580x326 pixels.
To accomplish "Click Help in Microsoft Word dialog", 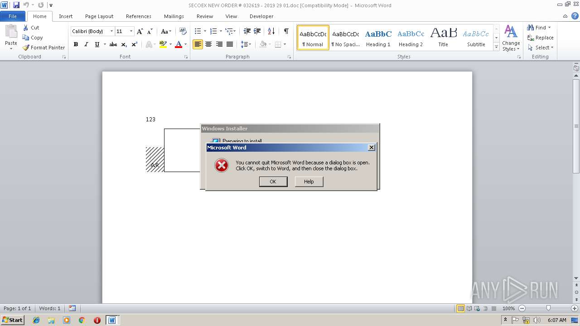I will pyautogui.click(x=309, y=182).
